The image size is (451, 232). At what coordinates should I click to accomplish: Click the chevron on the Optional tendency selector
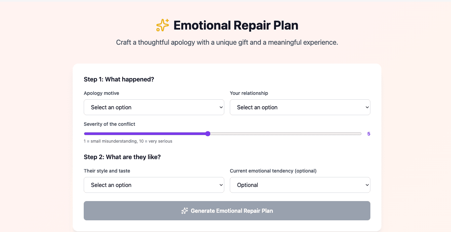[368, 185]
